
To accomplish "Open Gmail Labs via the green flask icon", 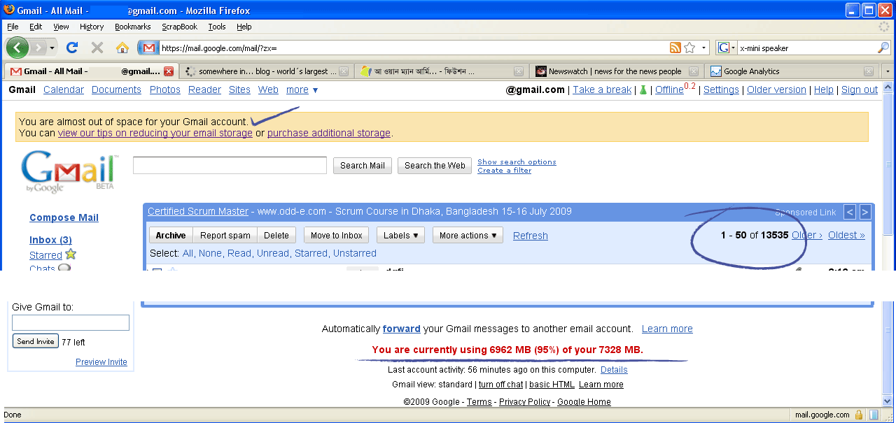I will point(642,89).
